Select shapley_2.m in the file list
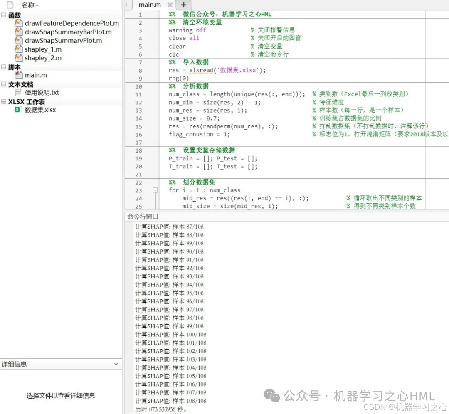 [43, 58]
